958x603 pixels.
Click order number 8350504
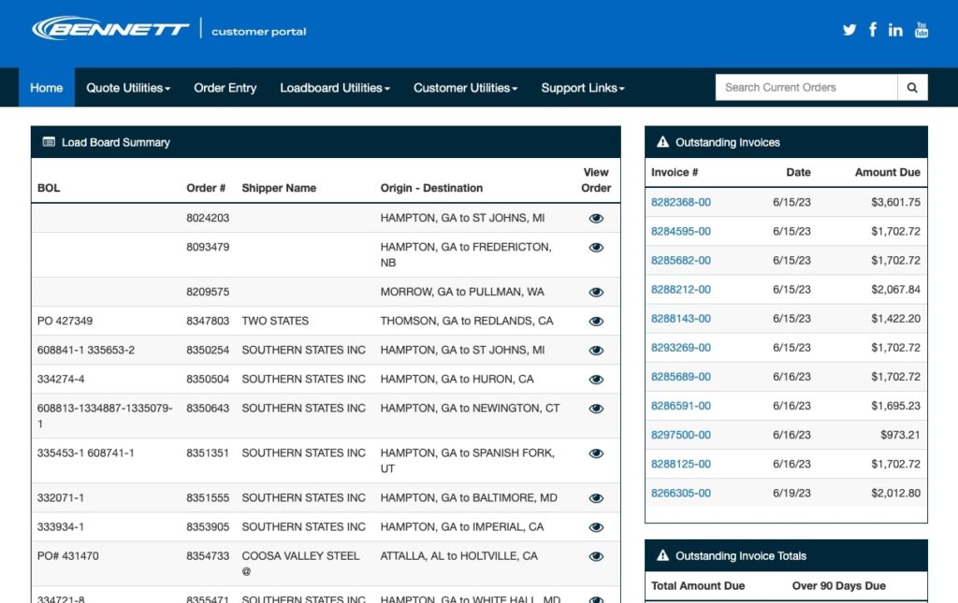click(x=208, y=379)
